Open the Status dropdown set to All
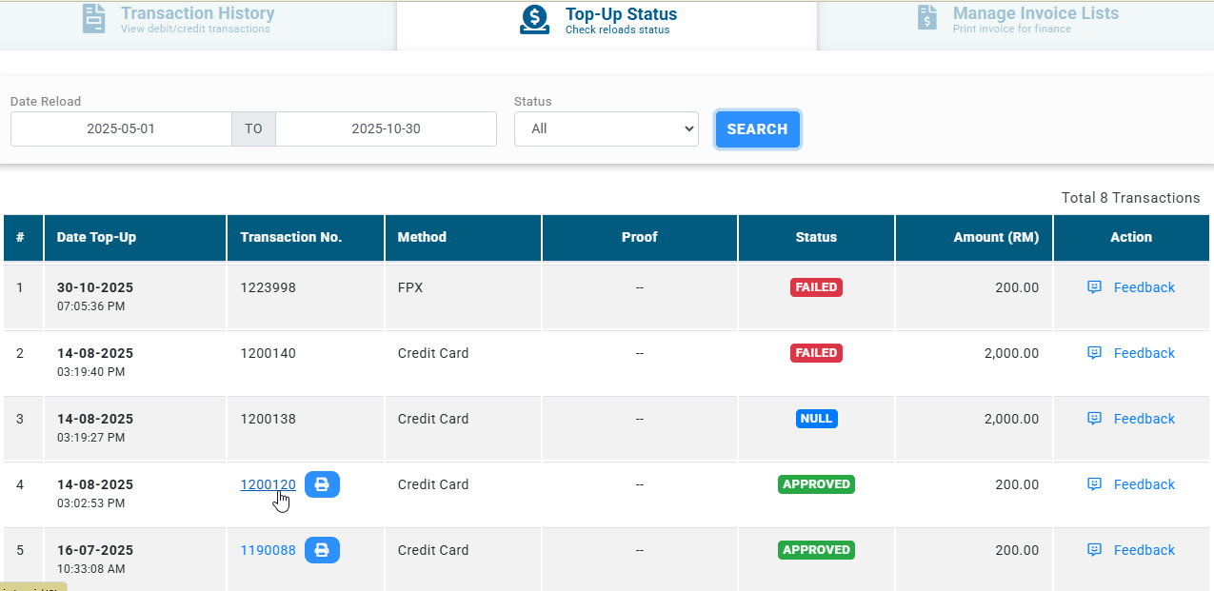This screenshot has height=591, width=1214. [606, 129]
